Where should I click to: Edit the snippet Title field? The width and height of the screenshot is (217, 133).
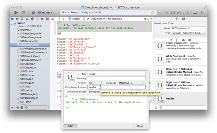[x=117, y=74]
